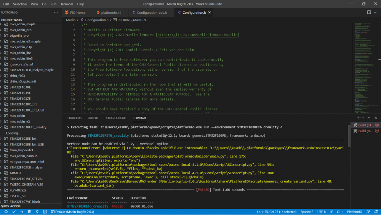Change end of line sequence LF
The image size is (381, 215).
[x=331, y=212]
